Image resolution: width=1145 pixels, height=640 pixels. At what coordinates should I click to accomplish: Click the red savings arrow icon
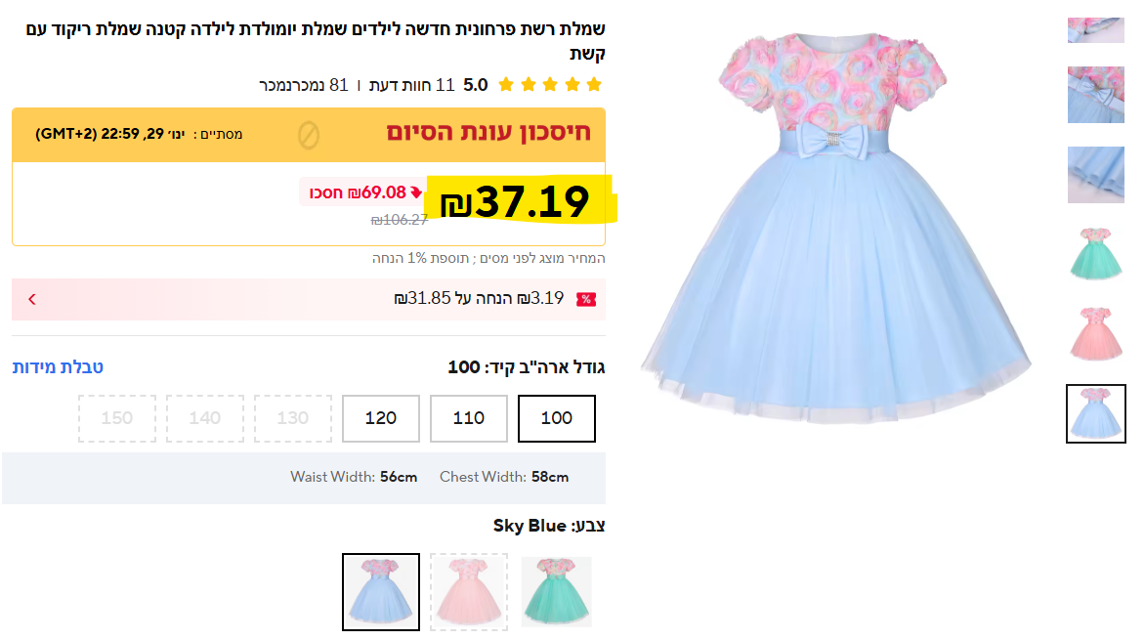point(415,192)
